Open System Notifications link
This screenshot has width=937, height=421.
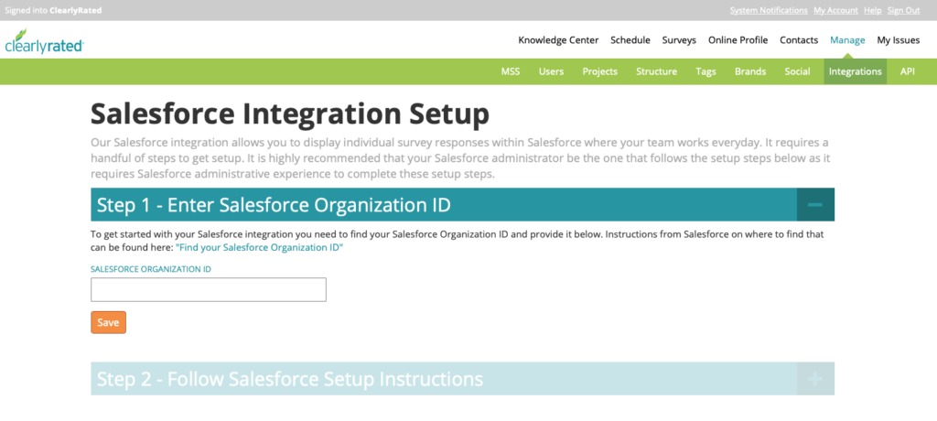point(769,11)
